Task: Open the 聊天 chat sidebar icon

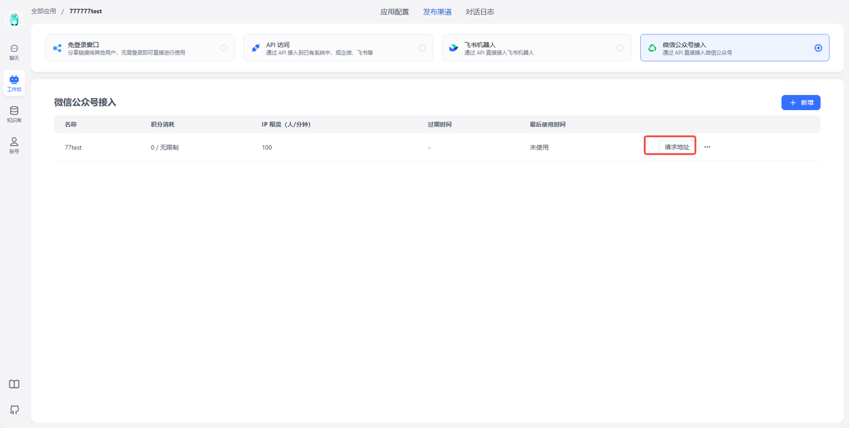Action: click(14, 52)
